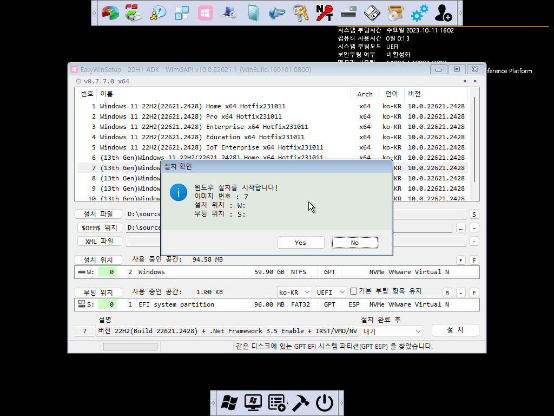Screen dimensions: 554x416
Task: Click the 번호 column header
Action: [x=87, y=94]
